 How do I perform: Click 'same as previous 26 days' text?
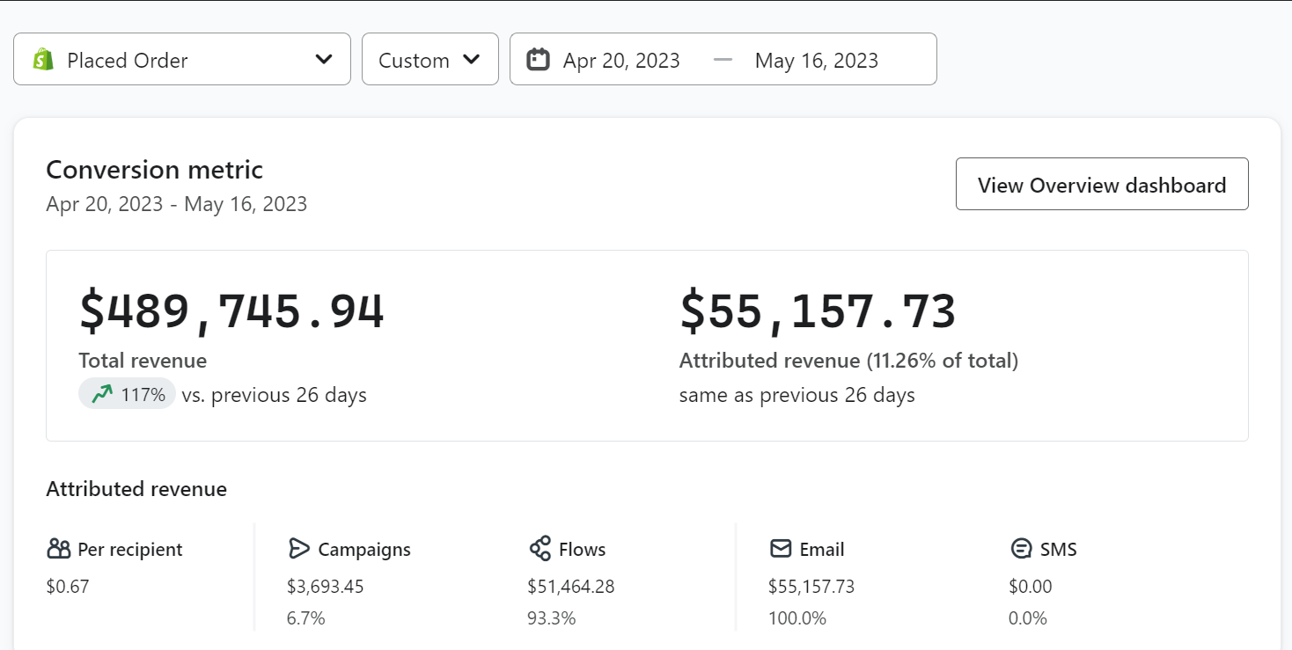point(797,395)
